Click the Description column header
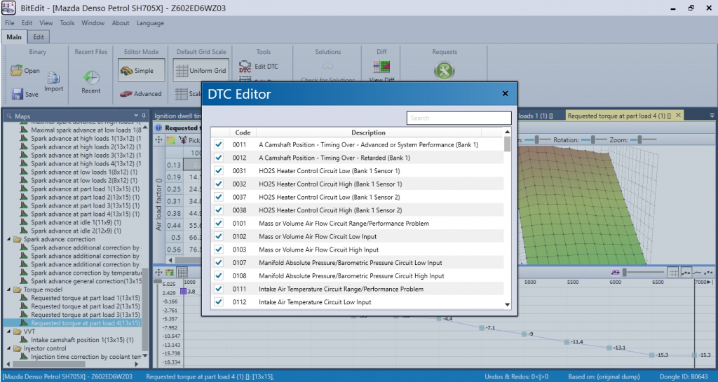This screenshot has width=718, height=382. (369, 132)
